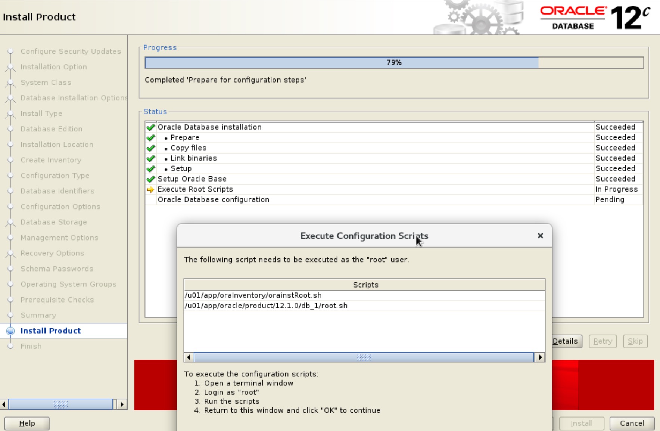
Task: Select Operating System Groups step
Action: click(69, 284)
